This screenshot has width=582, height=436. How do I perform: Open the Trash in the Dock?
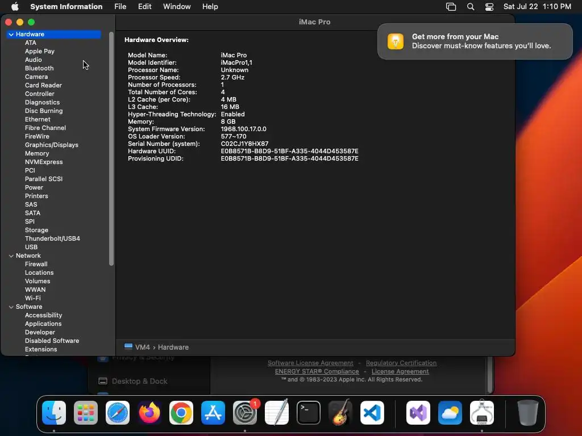click(x=527, y=413)
